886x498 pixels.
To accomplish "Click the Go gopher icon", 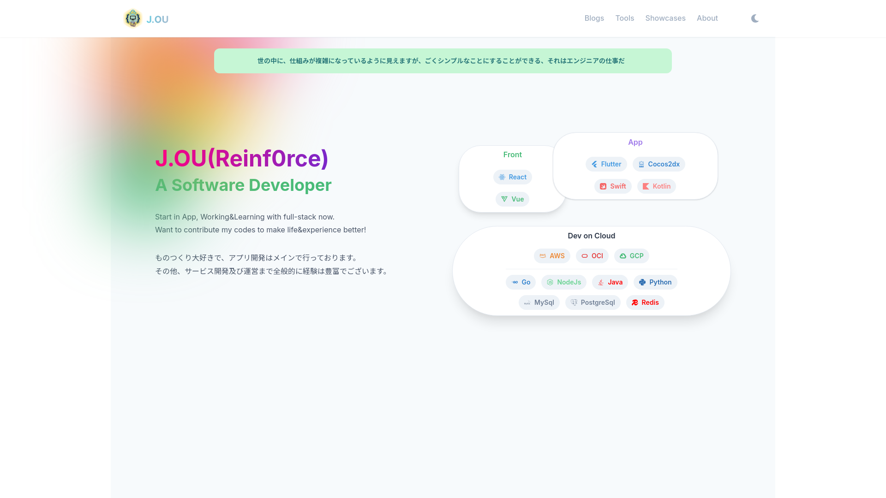I will point(515,282).
